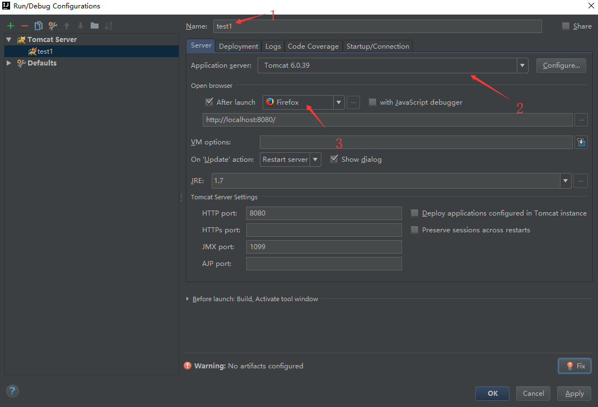This screenshot has height=407, width=598.
Task: Enable Preserve sessions across restarts
Action: [414, 230]
